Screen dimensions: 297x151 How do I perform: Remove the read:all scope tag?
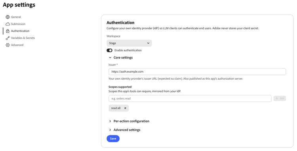125,108
